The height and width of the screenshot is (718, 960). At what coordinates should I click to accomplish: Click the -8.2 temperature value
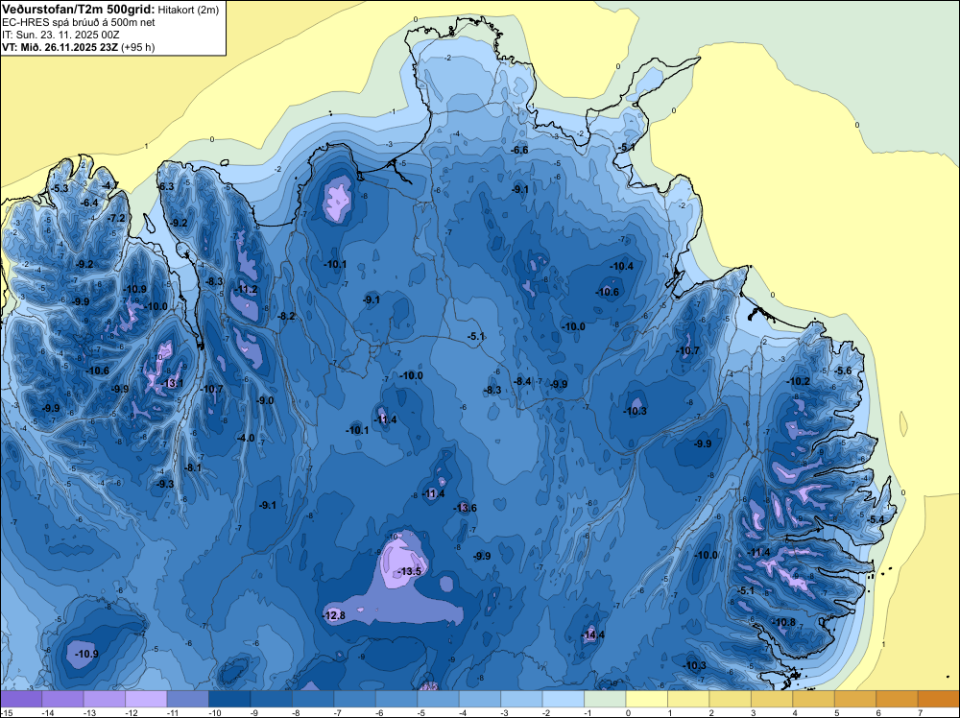pyautogui.click(x=286, y=316)
